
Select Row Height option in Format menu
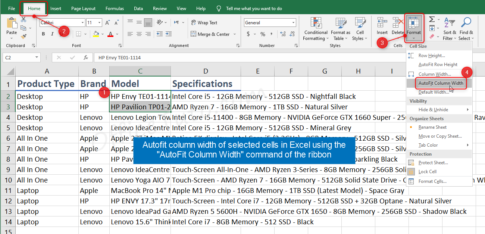432,56
